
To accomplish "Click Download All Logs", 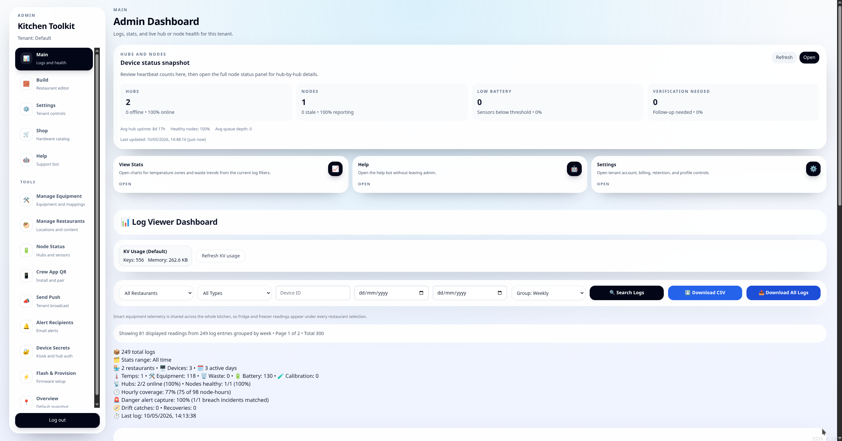I will [x=783, y=293].
